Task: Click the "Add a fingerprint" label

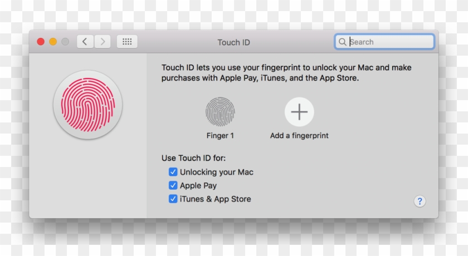Action: (x=299, y=136)
